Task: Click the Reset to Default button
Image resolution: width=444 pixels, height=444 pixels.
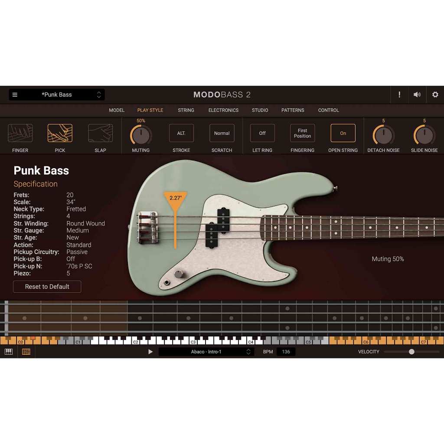Action: click(x=47, y=287)
